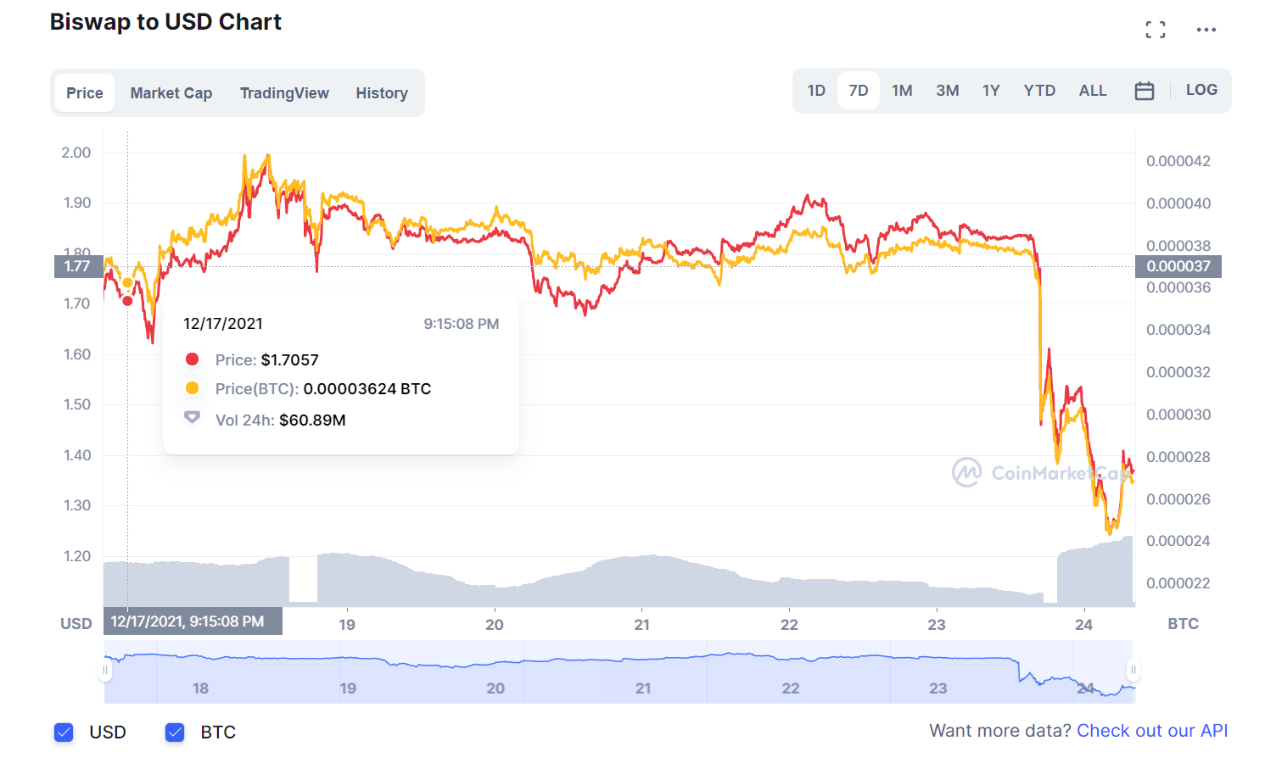Viewport: 1265px width, 763px height.
Task: Open the History tab
Action: click(382, 93)
